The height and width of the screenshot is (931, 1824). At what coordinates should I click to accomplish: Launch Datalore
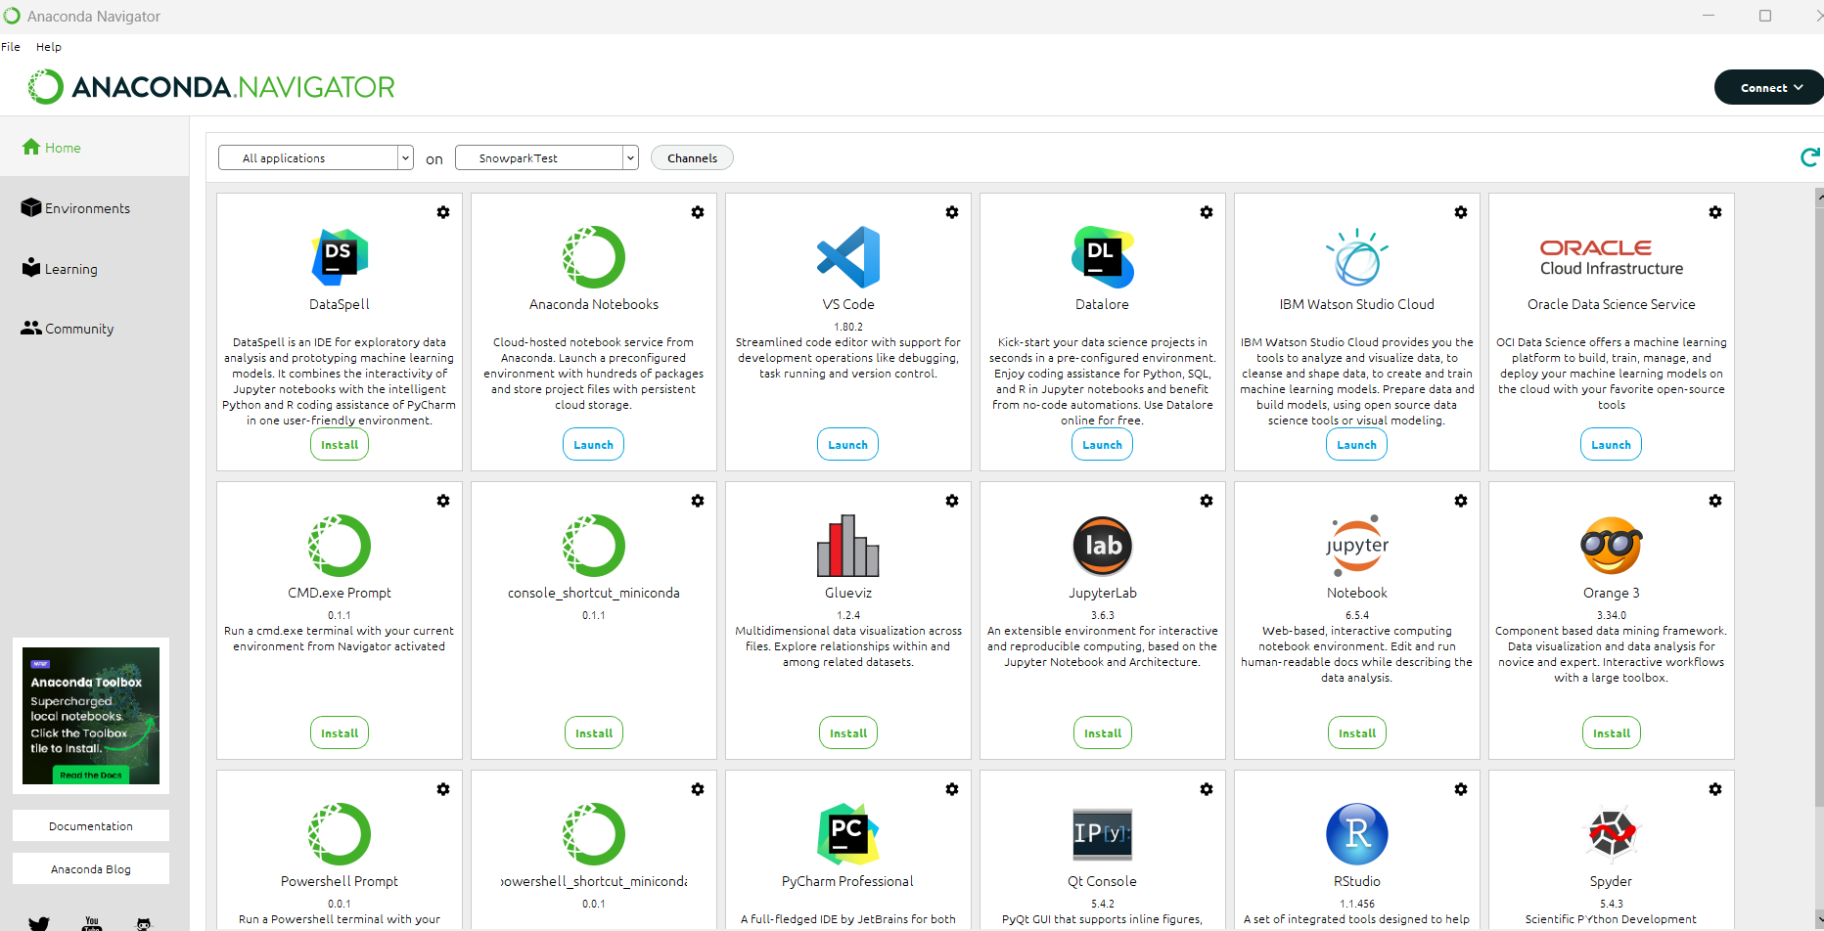[x=1103, y=445]
